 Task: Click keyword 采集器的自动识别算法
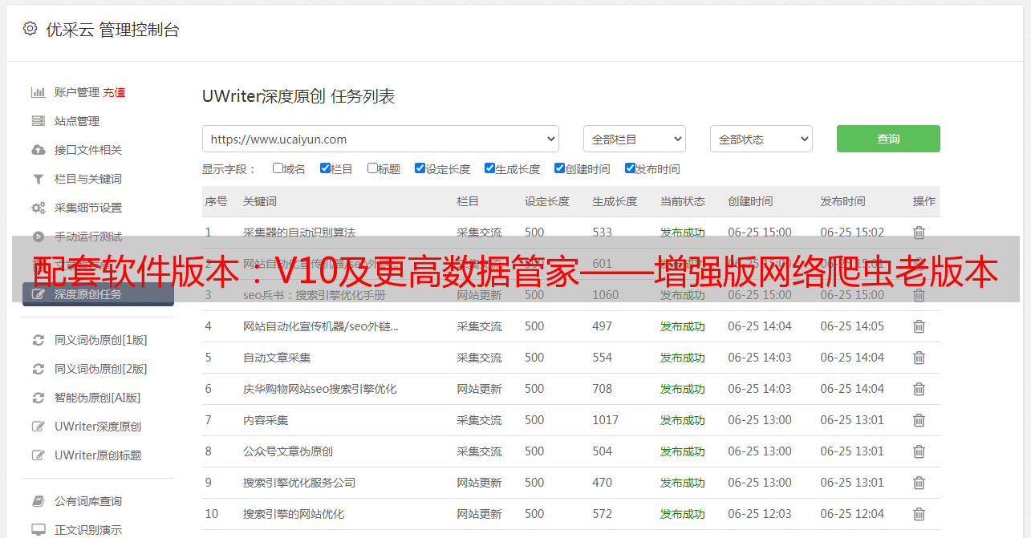coord(299,233)
